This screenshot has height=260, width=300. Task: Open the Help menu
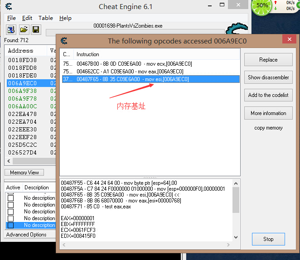(65, 18)
